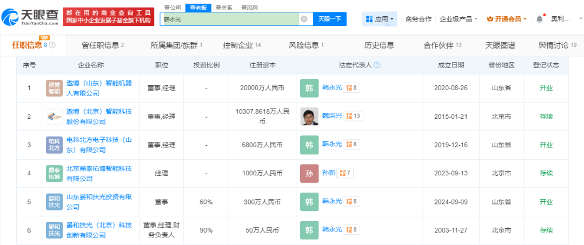This screenshot has height=245, width=584.
Task: Open the relation badge 13 for 魏洪兴
Action: click(353, 116)
